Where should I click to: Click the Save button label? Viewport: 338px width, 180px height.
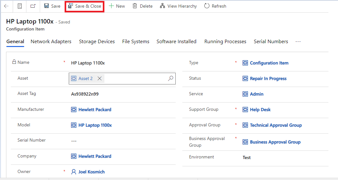click(56, 6)
